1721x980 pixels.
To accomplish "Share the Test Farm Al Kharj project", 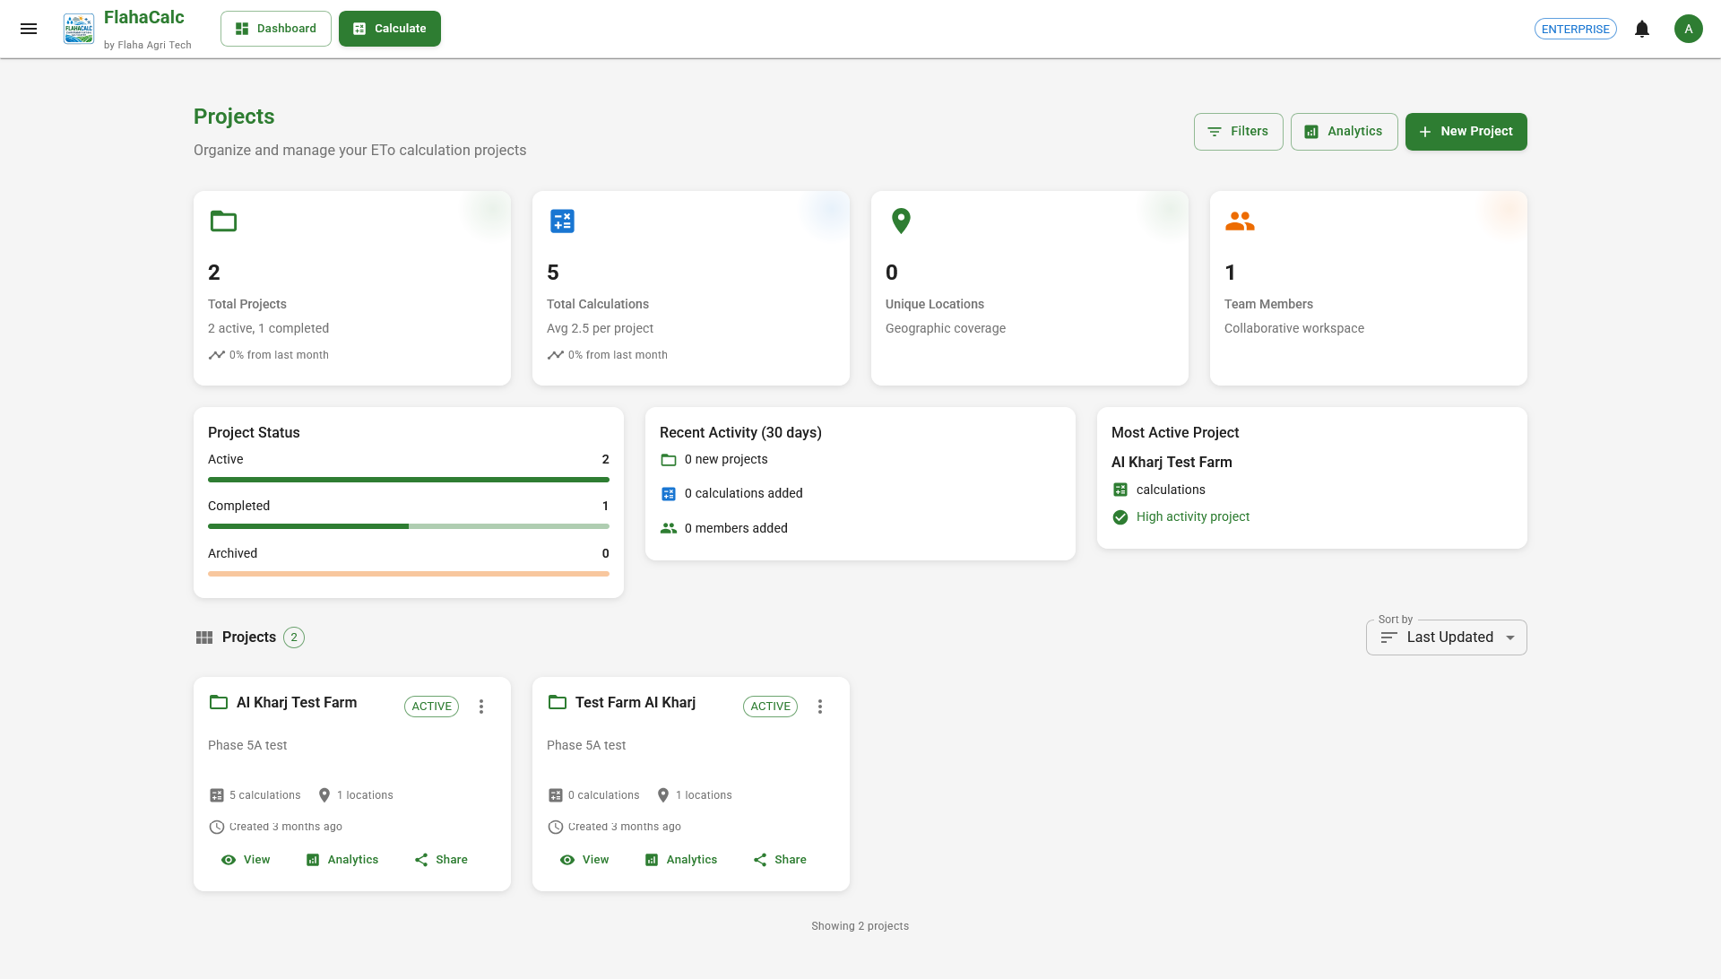I will coord(780,860).
